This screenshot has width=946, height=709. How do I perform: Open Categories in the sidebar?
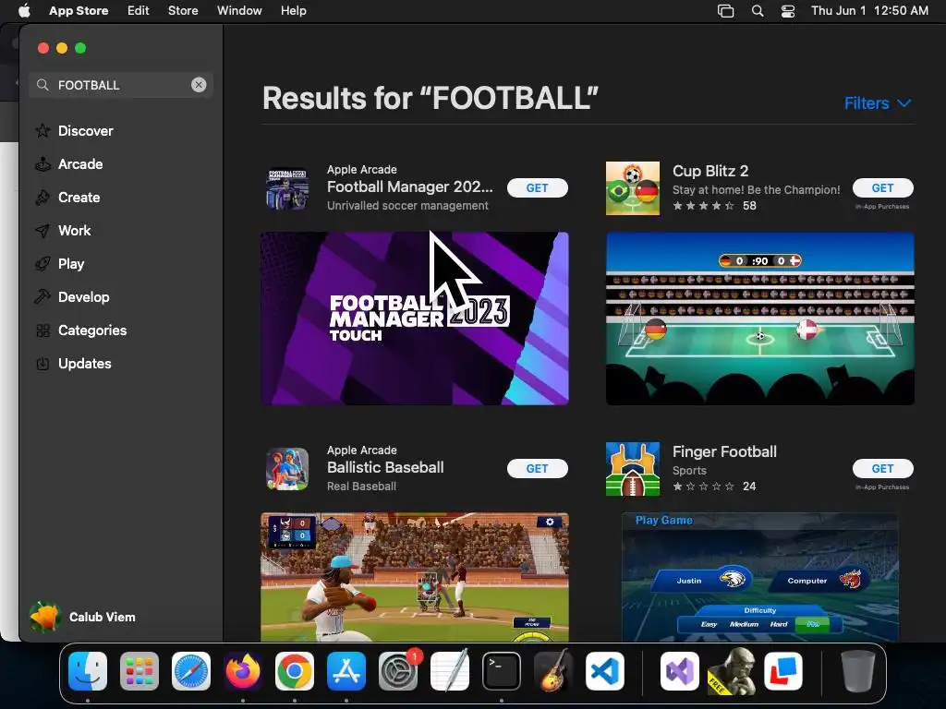pos(92,330)
